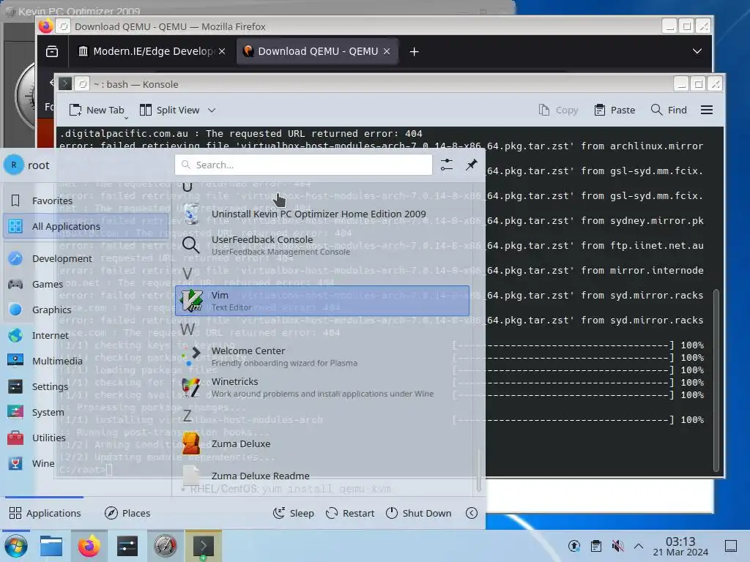Switch to Modern.IE/Edge Developer tab
Screen dimensions: 750x562
point(146,51)
